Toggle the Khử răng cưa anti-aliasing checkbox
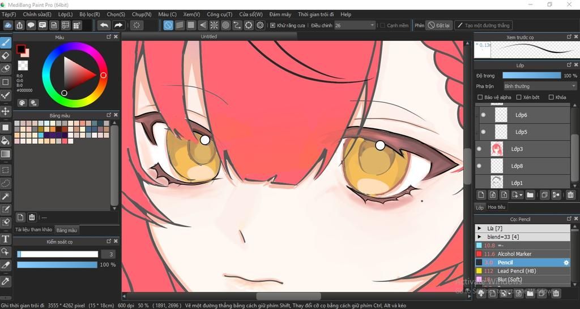This screenshot has width=580, height=309. (x=272, y=25)
